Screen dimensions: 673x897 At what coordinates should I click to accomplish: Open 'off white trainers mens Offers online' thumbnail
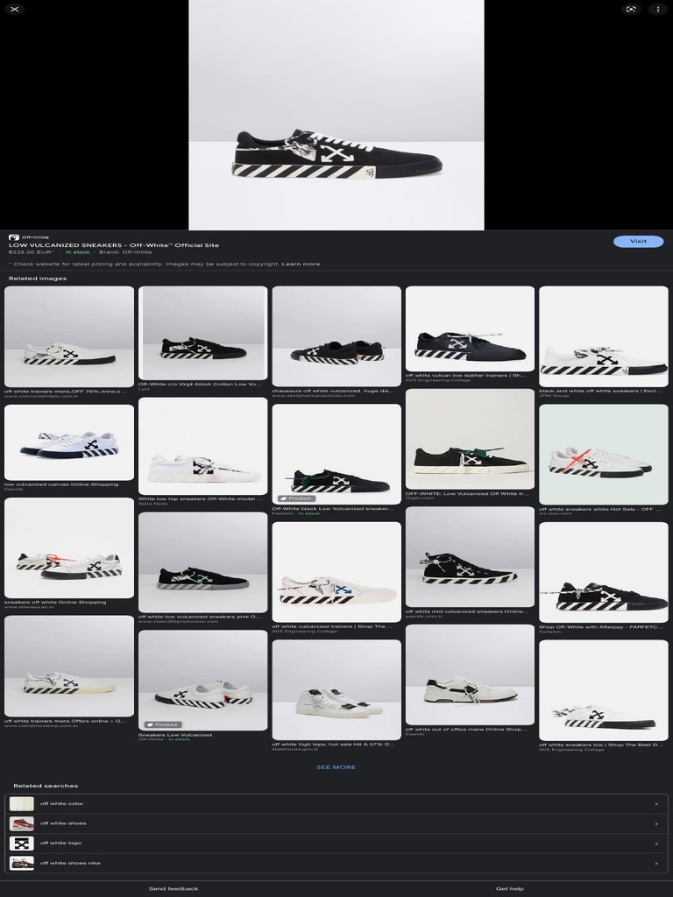click(69, 666)
